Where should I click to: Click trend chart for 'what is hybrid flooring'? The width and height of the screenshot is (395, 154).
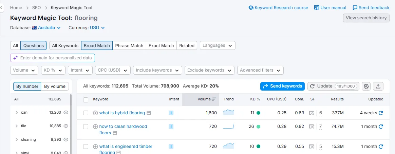(x=228, y=113)
